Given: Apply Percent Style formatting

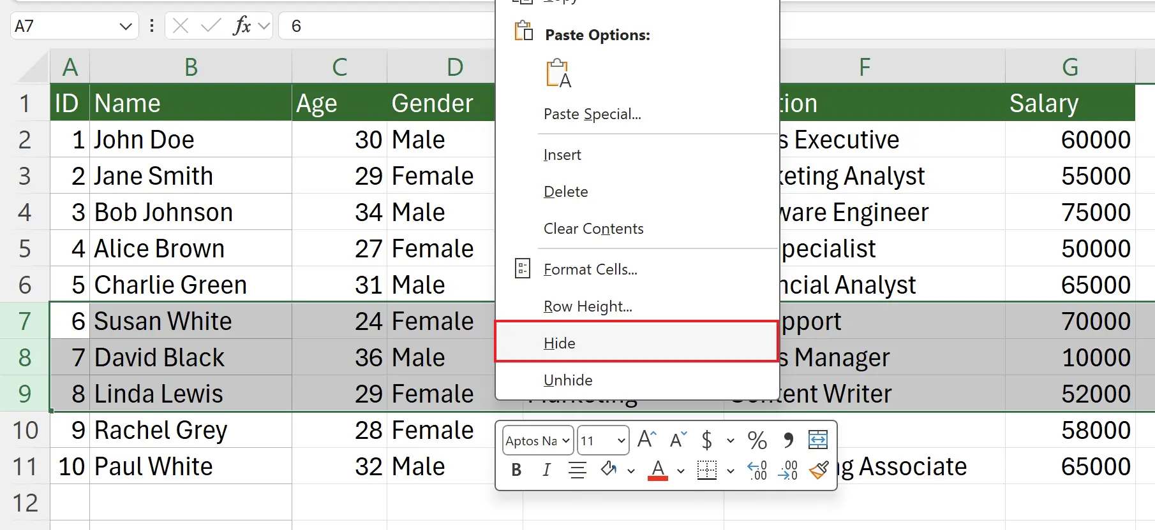Looking at the screenshot, I should pyautogui.click(x=757, y=440).
